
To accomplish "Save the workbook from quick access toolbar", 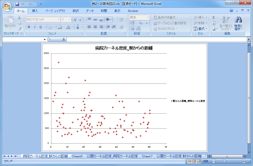I will [x=17, y=4].
